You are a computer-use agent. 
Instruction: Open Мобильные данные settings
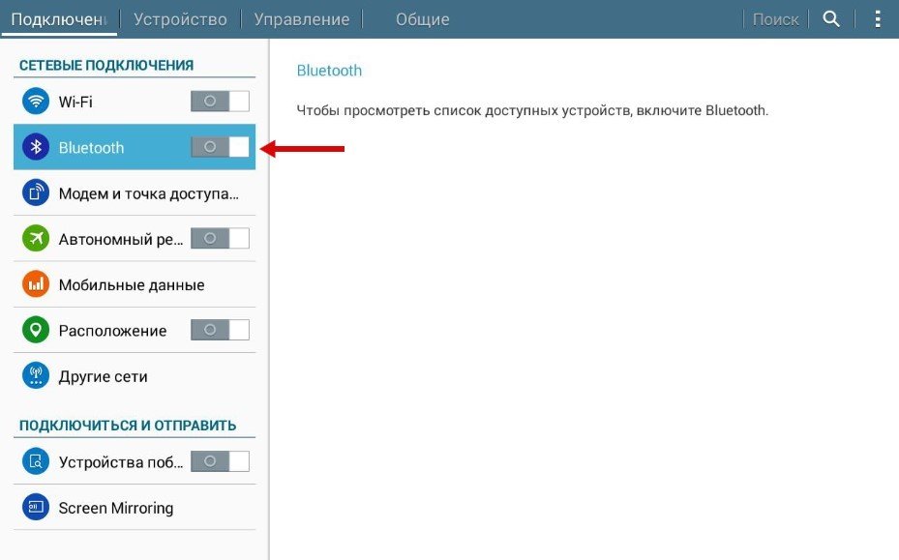132,285
